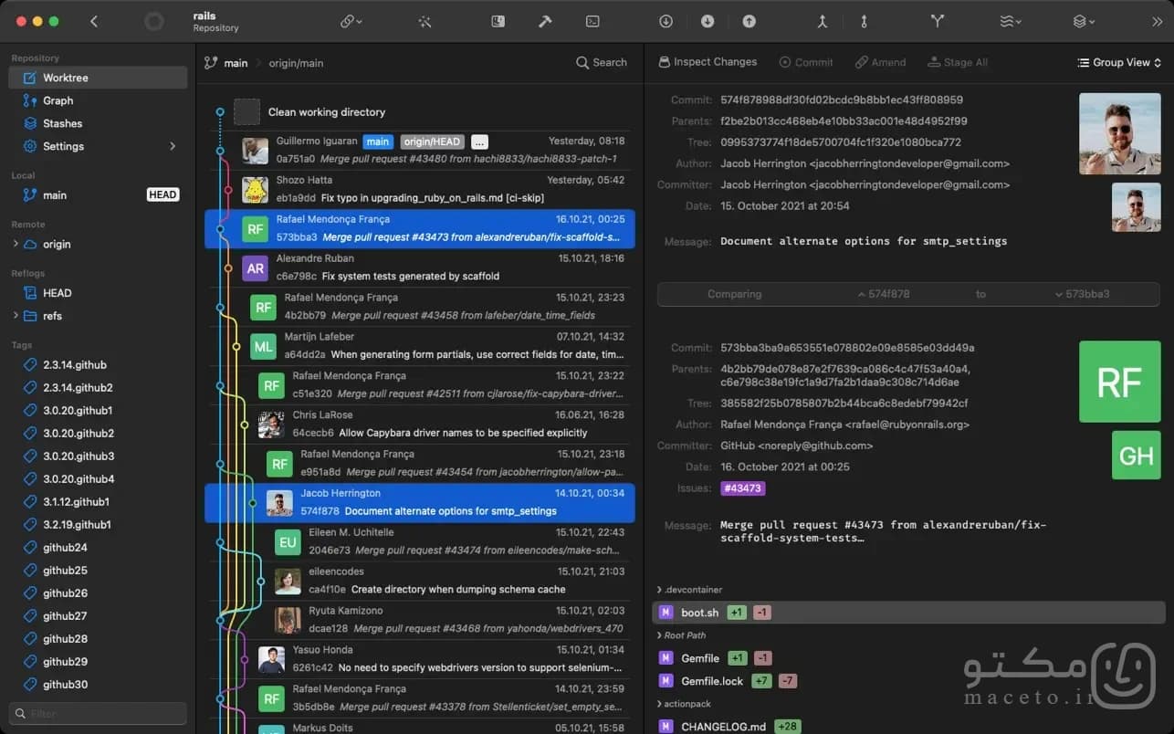Click the purple #43473 issue tag
This screenshot has width=1174, height=734.
743,488
